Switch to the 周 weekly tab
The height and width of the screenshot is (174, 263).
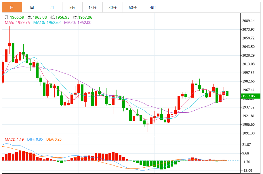[x=32, y=7]
